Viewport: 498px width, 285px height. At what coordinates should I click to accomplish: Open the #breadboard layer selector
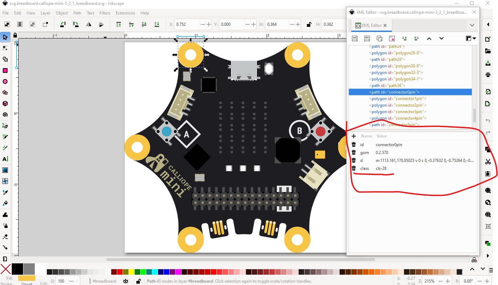tap(105, 281)
